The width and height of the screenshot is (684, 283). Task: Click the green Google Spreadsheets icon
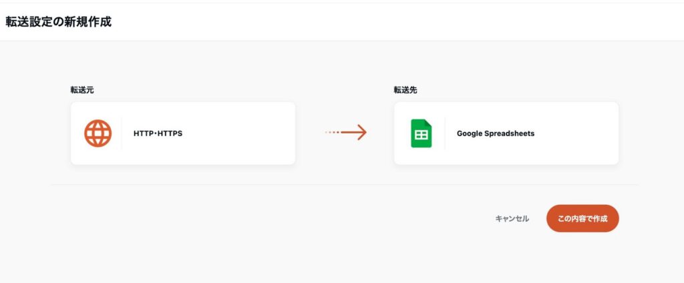coord(421,133)
